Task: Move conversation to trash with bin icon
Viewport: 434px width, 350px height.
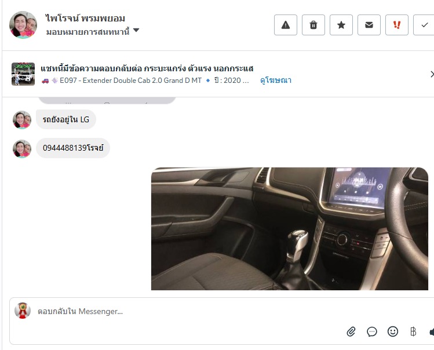Action: pyautogui.click(x=313, y=25)
